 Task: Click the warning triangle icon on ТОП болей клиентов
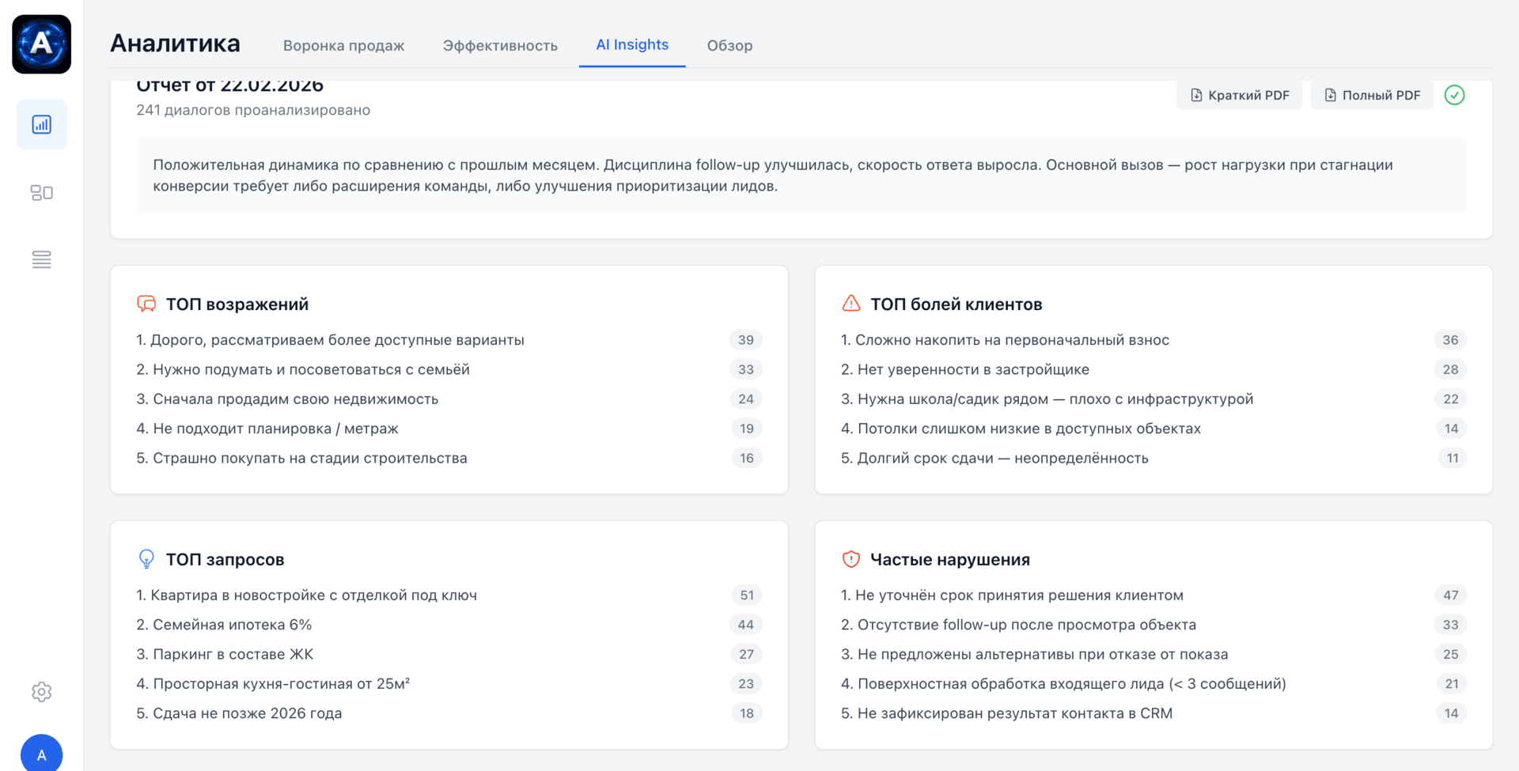pyautogui.click(x=850, y=303)
